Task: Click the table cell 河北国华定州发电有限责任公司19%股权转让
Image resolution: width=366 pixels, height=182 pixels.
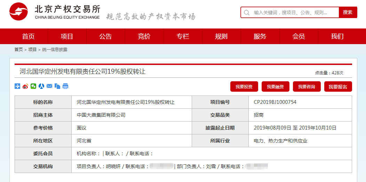Action: (132, 102)
